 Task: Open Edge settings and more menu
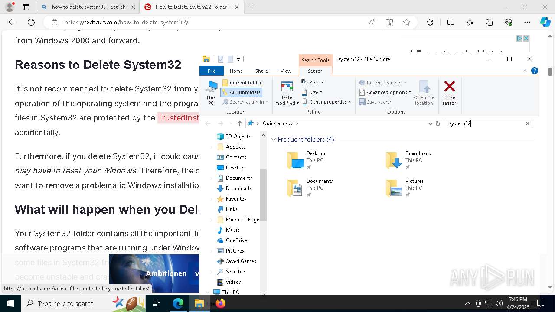pos(527,22)
